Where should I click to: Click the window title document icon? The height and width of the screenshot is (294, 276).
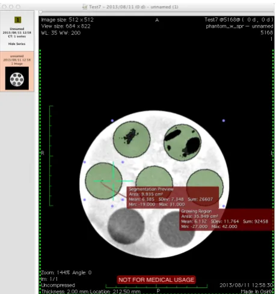pos(85,7)
